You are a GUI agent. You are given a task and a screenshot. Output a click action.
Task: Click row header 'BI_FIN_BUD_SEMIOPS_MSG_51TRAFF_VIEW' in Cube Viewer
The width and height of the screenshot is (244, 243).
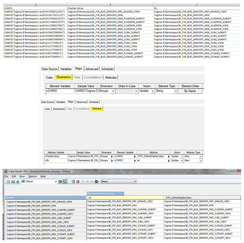(x=45, y=238)
